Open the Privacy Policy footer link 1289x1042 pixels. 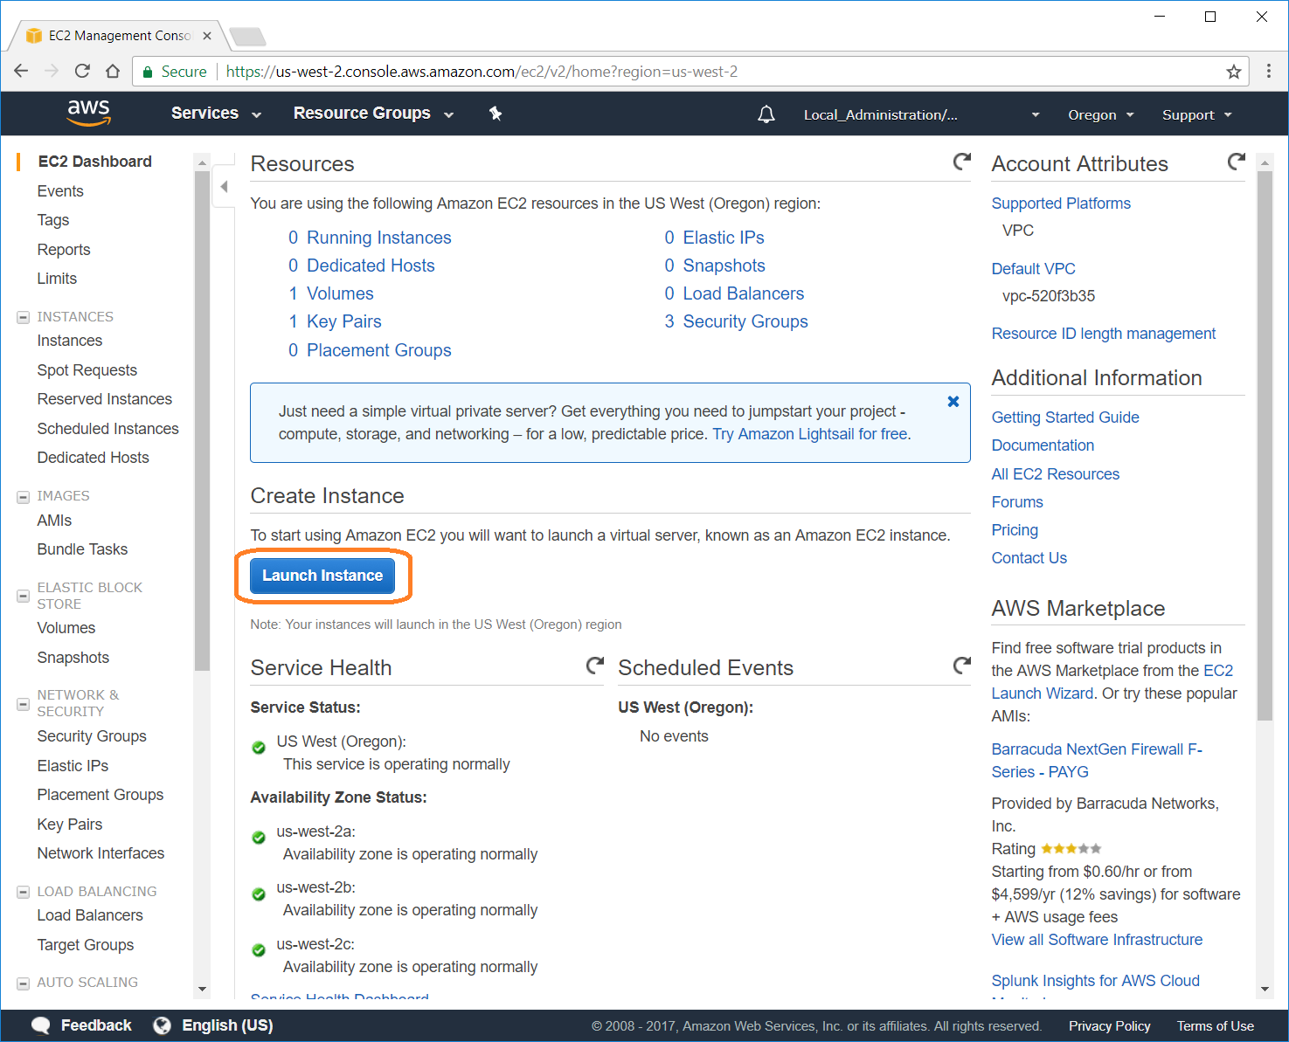click(1109, 1026)
